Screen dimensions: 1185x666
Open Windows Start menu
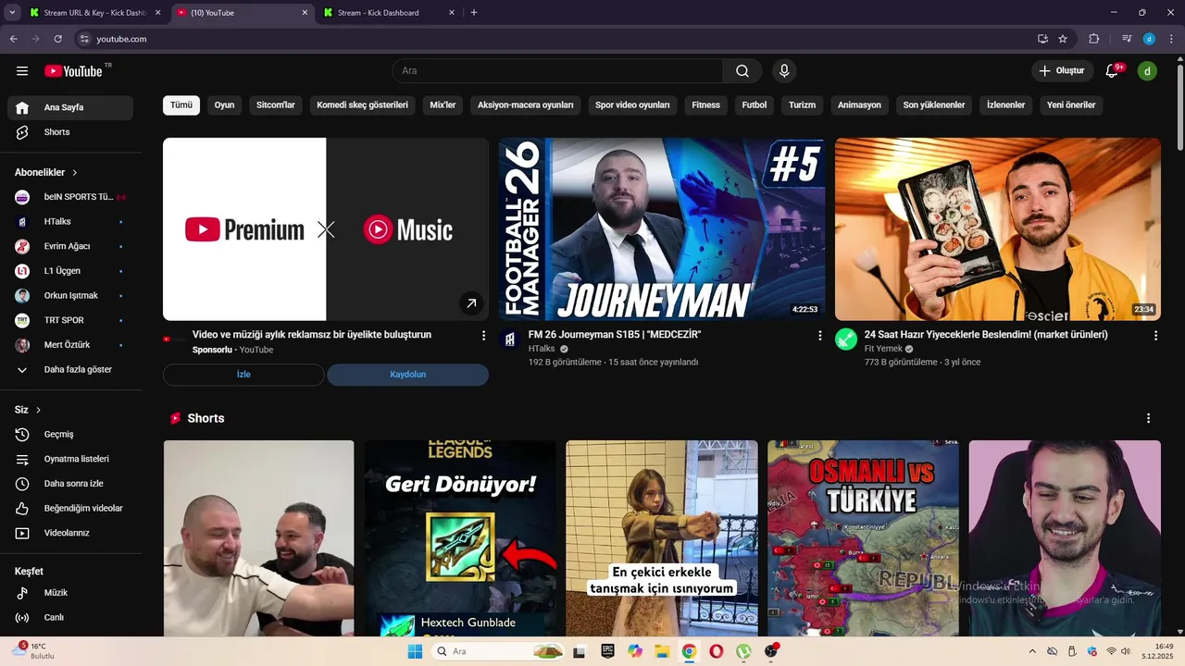click(x=415, y=651)
